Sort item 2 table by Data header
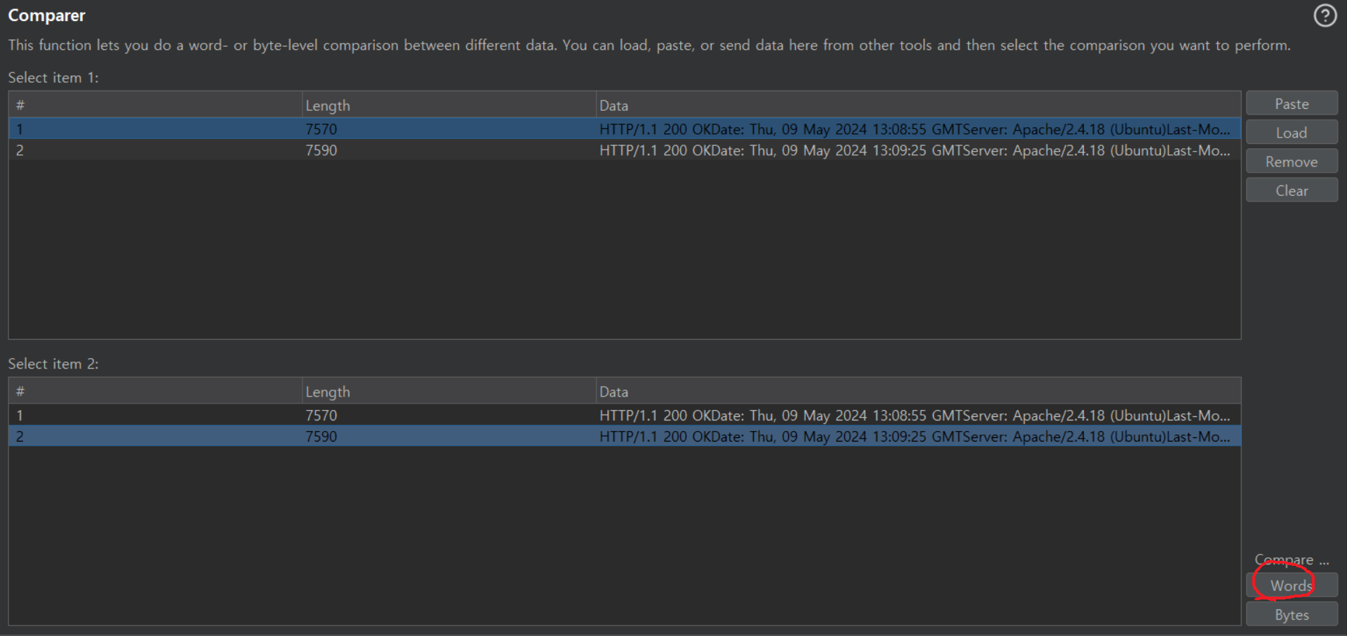This screenshot has height=636, width=1347. (918, 392)
